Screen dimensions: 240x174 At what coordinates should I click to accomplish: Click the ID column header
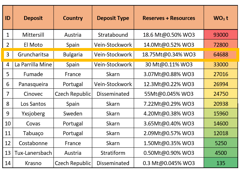click(8, 18)
